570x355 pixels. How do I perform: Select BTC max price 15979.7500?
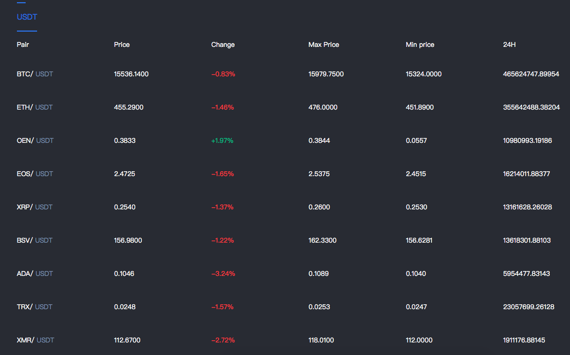point(326,74)
